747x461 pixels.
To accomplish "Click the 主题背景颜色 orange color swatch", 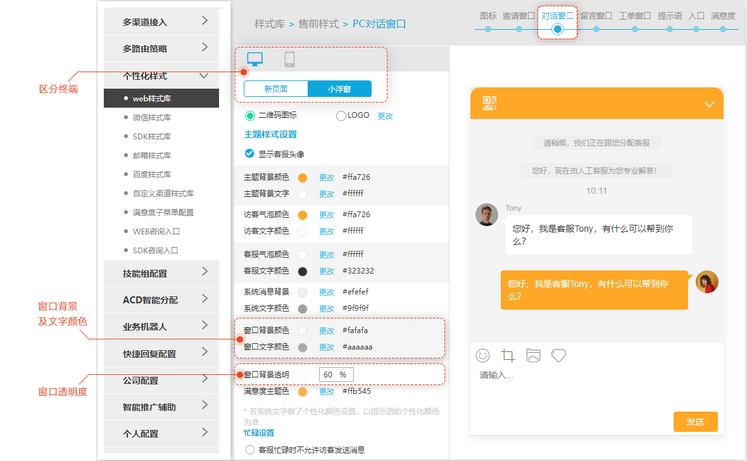I will pos(303,178).
